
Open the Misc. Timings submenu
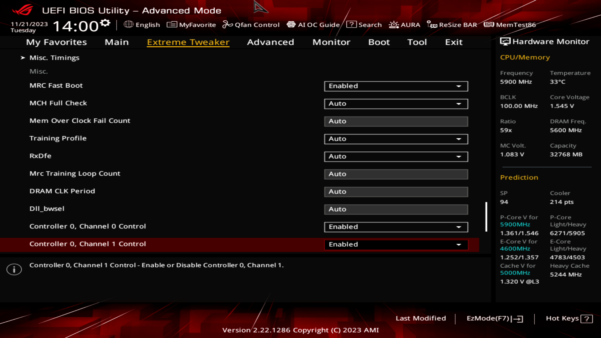click(54, 58)
